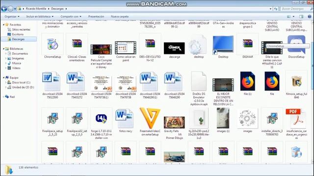
Task: Select the Firefox file named file
Action: point(272,81)
